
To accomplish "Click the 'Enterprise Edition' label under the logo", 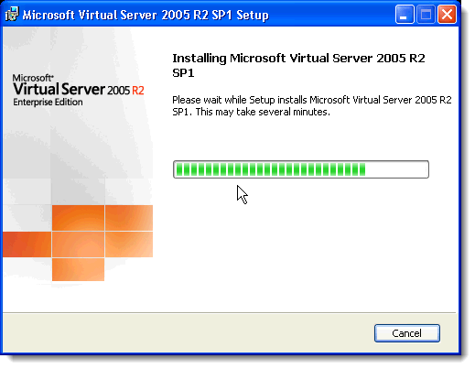I will (x=48, y=102).
